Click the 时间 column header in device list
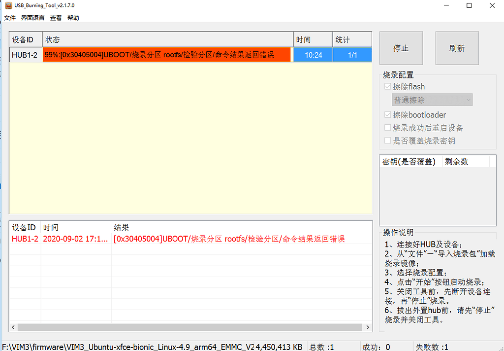 point(313,40)
